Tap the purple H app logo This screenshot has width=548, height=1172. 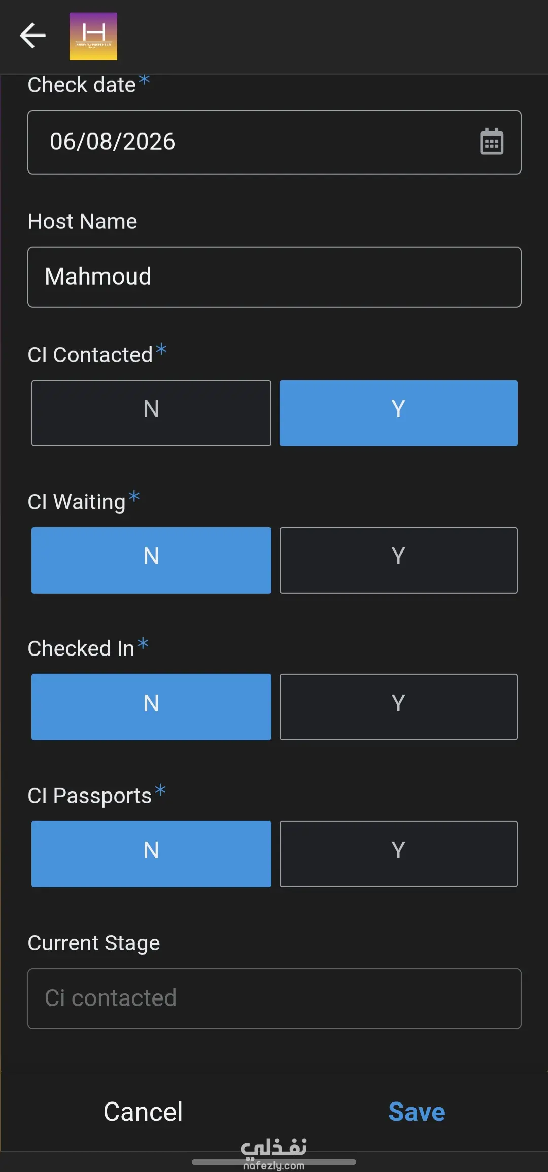click(x=93, y=37)
